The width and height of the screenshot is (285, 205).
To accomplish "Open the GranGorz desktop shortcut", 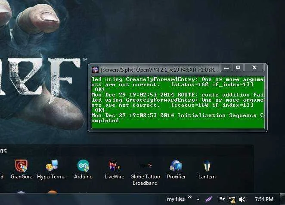I will (21, 169).
